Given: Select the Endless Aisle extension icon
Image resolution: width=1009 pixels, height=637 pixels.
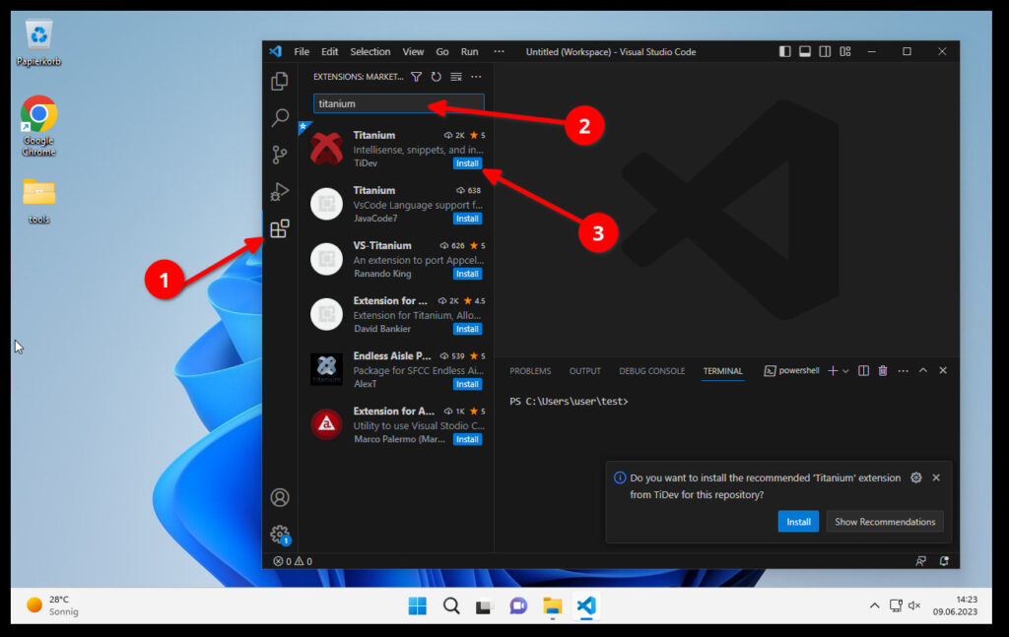Looking at the screenshot, I should tap(326, 369).
